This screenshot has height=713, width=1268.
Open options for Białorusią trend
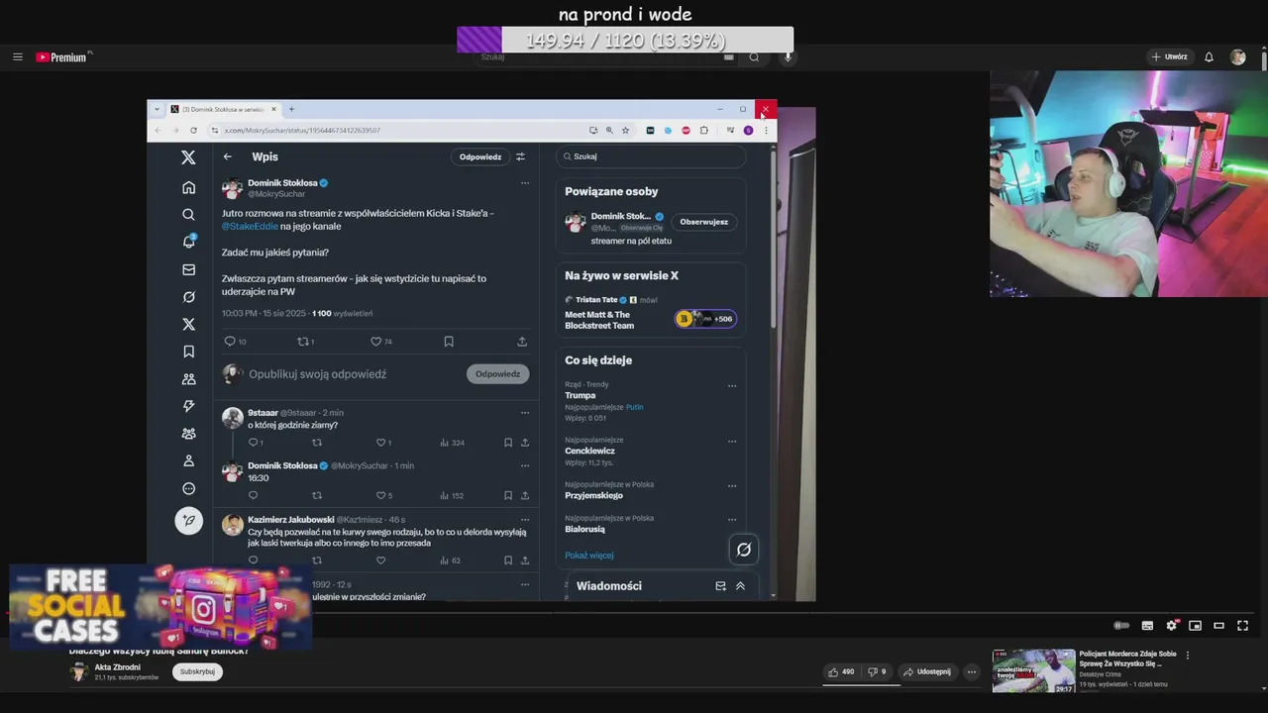tap(732, 519)
